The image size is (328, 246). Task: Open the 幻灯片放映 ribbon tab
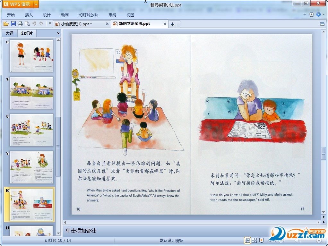89,15
